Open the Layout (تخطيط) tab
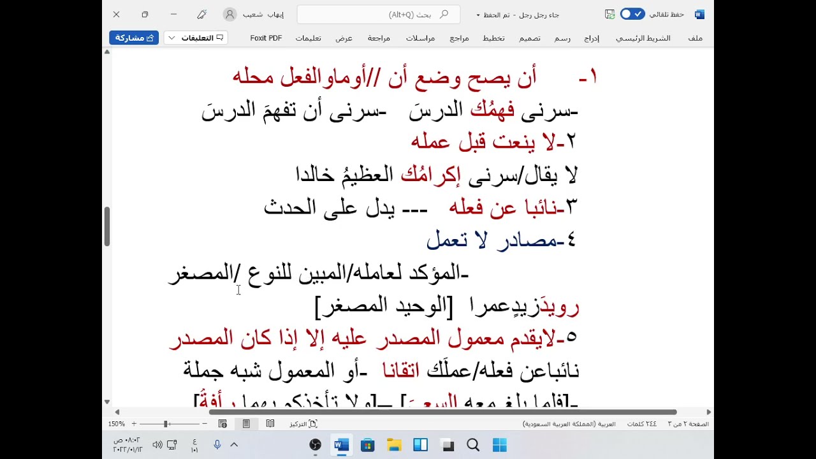The image size is (816, 459). click(x=493, y=38)
